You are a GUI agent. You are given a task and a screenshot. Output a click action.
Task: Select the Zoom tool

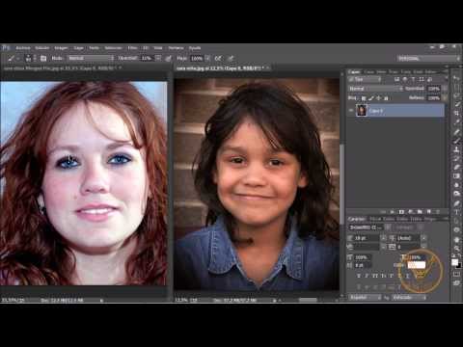coord(456,248)
